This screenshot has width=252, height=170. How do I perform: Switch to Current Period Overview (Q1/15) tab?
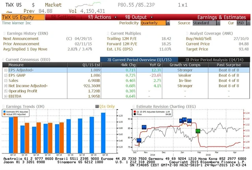pos(136,59)
